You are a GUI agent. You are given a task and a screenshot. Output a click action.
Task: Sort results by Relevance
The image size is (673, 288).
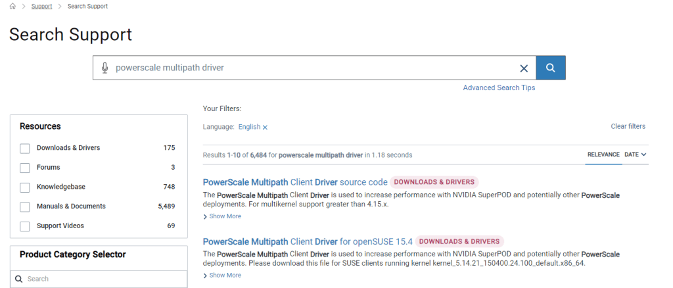603,155
